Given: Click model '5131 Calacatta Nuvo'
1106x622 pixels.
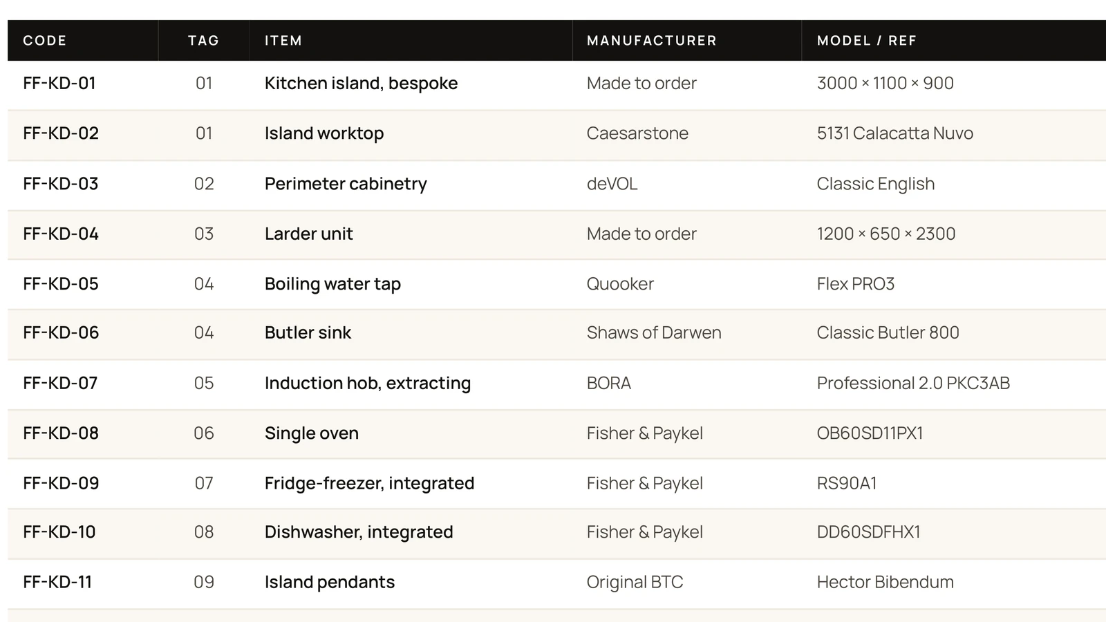Looking at the screenshot, I should pos(895,133).
